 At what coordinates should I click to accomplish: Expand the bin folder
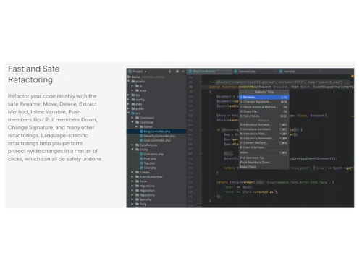click(129, 95)
